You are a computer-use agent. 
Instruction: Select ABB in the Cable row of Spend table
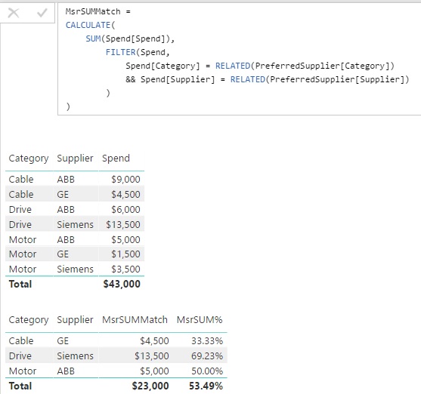pos(66,179)
